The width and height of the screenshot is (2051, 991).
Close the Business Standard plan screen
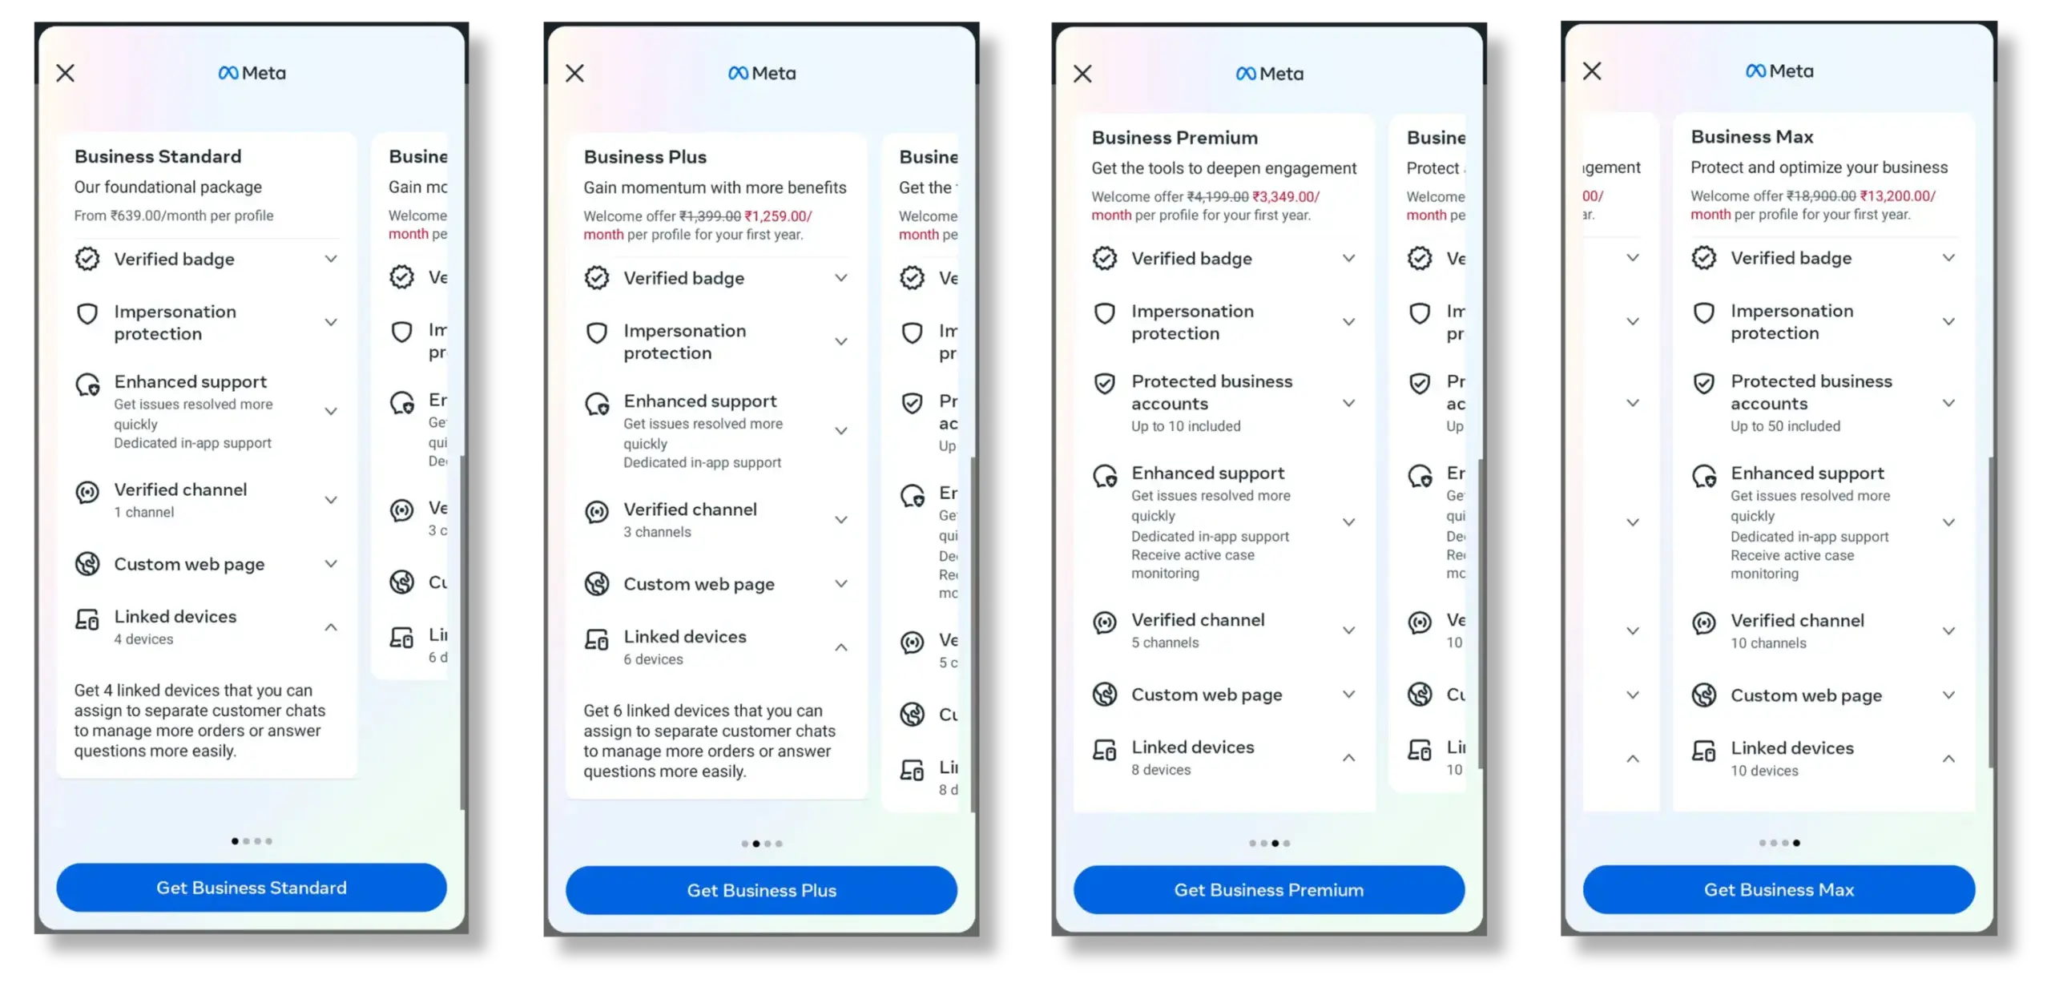[66, 72]
